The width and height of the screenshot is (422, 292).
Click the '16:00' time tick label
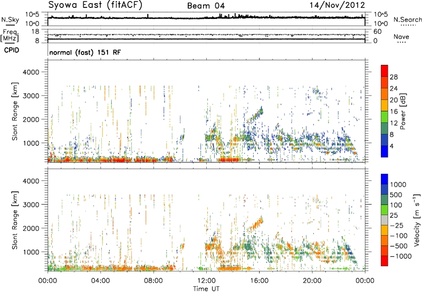259,281
